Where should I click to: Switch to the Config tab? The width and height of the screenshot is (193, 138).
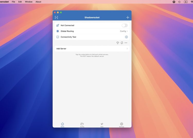tap(82, 125)
